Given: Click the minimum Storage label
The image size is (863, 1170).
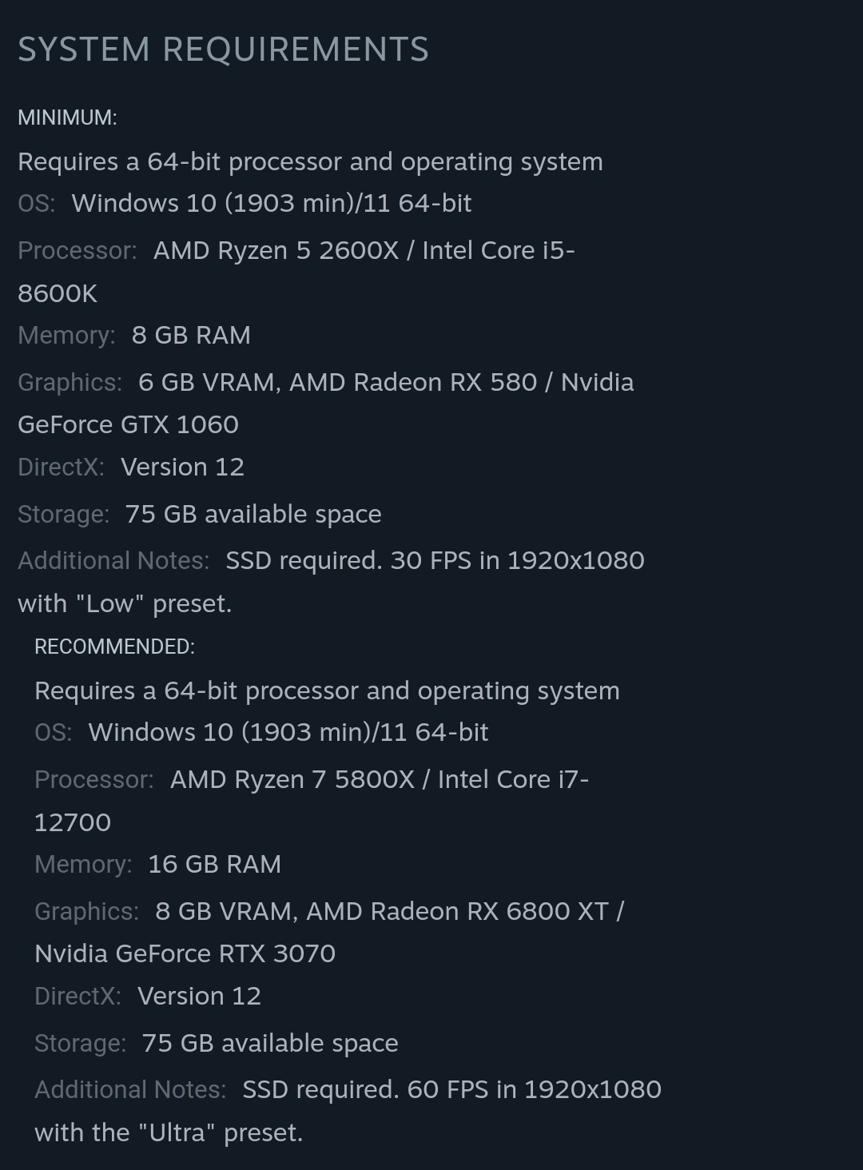Looking at the screenshot, I should click(63, 514).
